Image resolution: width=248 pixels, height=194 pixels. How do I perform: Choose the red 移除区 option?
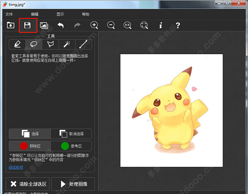(30, 146)
